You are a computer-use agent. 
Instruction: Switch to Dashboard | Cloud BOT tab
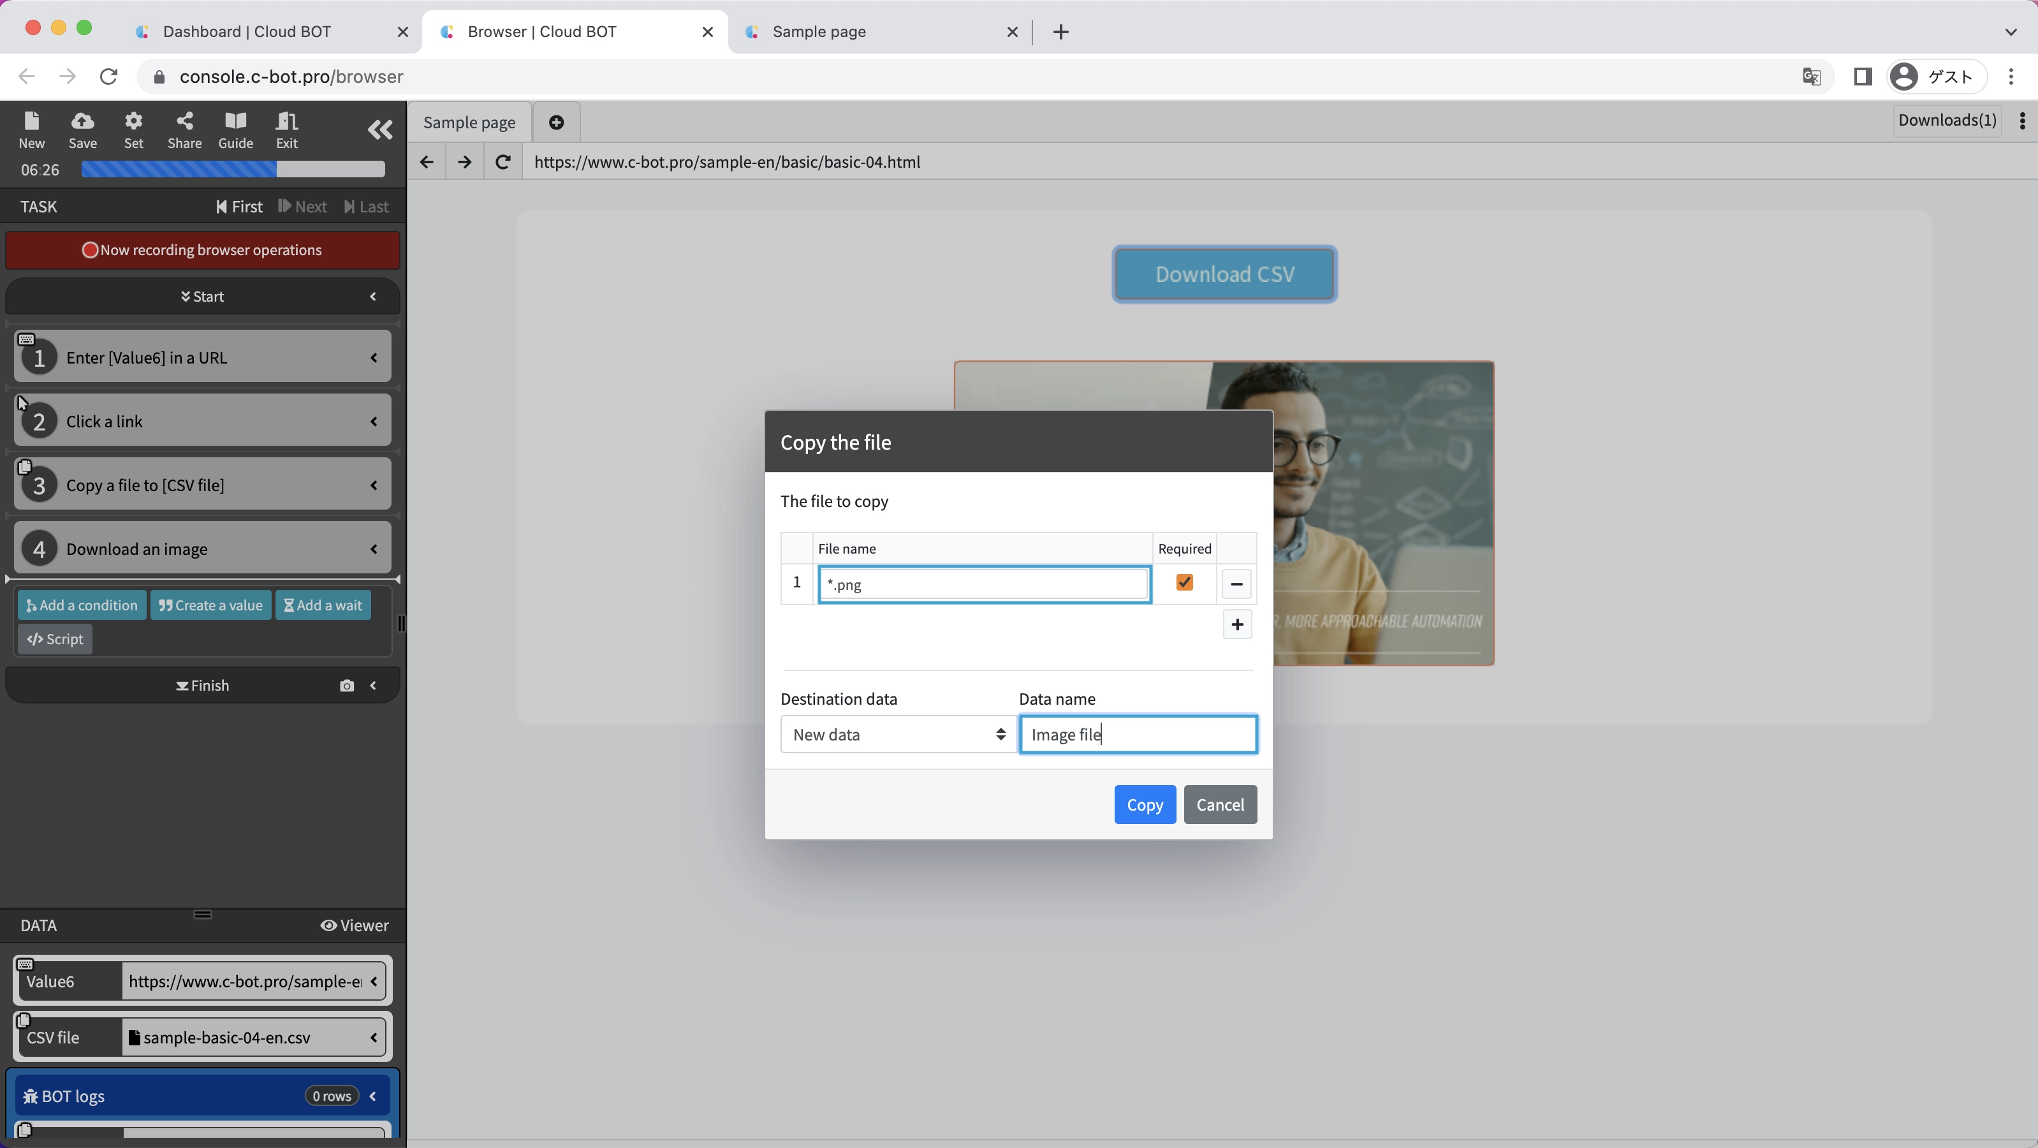[247, 32]
